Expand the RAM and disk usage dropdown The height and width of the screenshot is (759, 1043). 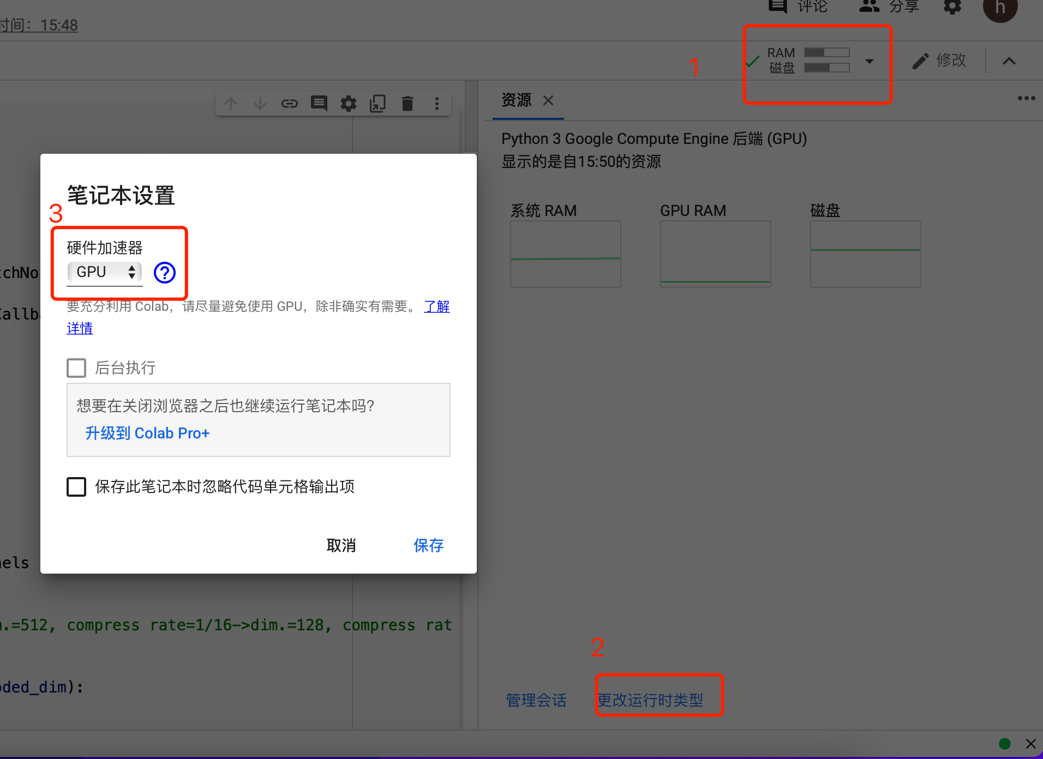click(869, 61)
